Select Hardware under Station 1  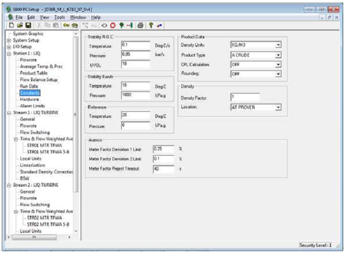(29, 99)
